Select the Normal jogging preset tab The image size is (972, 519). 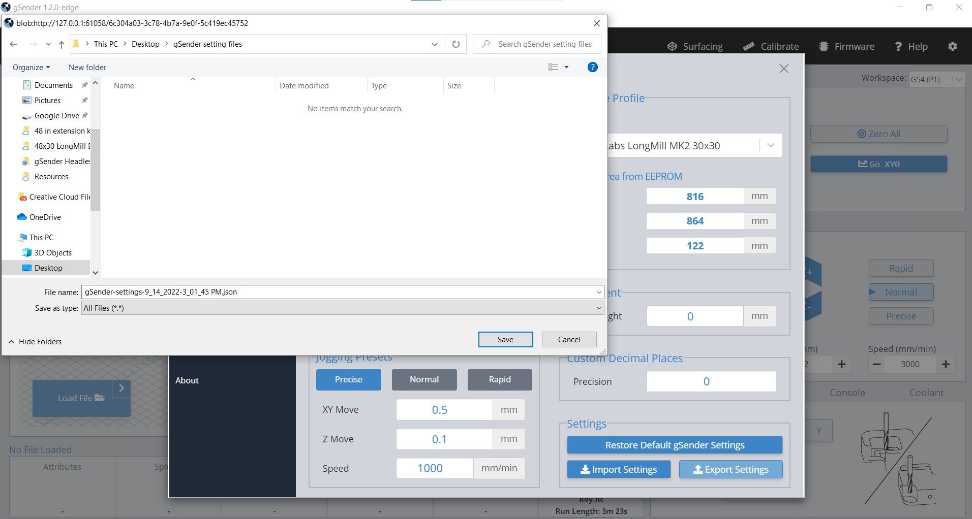(424, 379)
